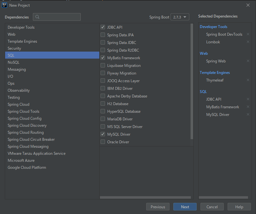256x214 pixels.
Task: Open Spring Cloud Messaging category
Action: [52, 146]
